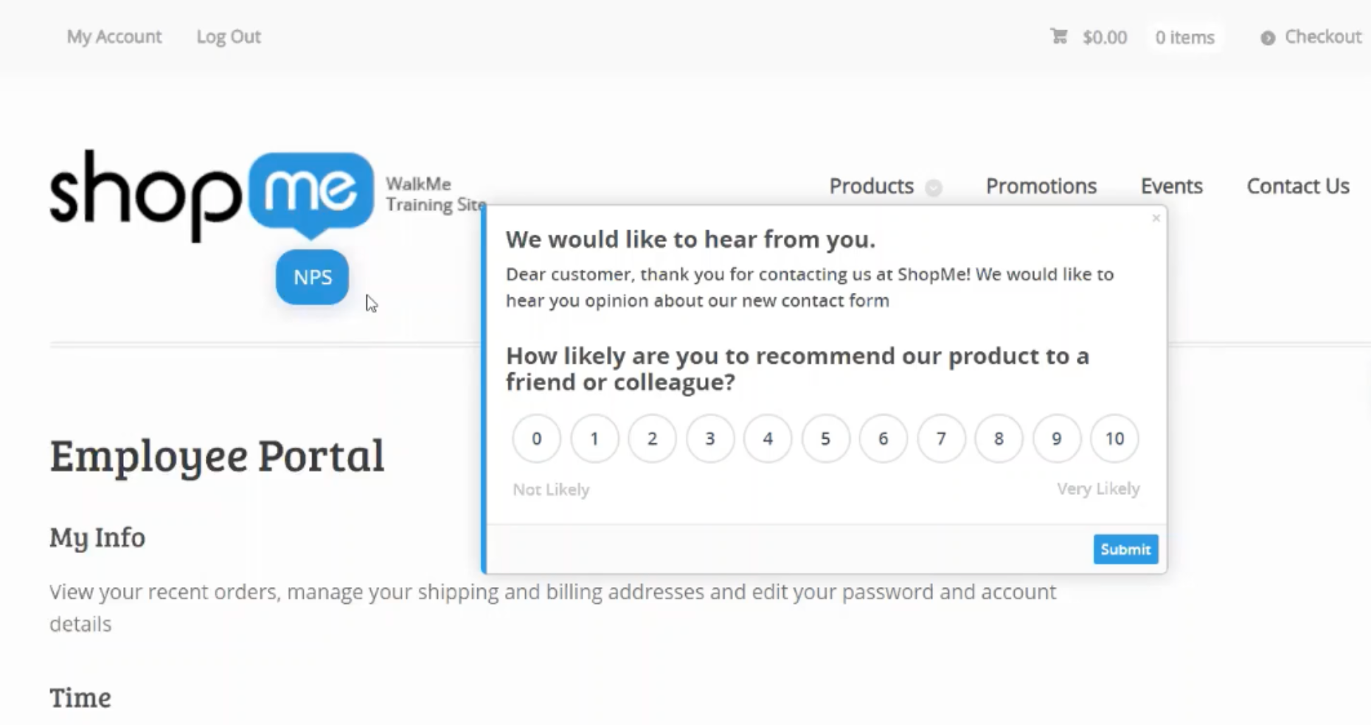Expand the Products dropdown arrow
The width and height of the screenshot is (1371, 725).
[934, 187]
